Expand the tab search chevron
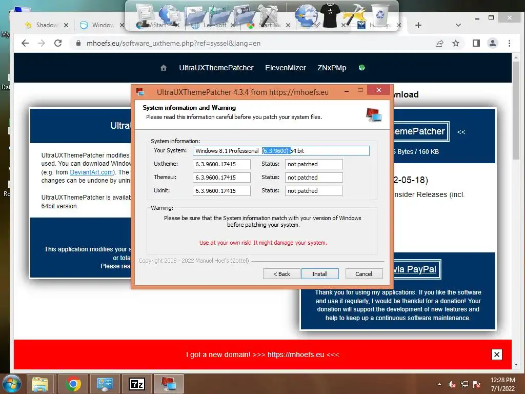525x394 pixels. (x=458, y=25)
